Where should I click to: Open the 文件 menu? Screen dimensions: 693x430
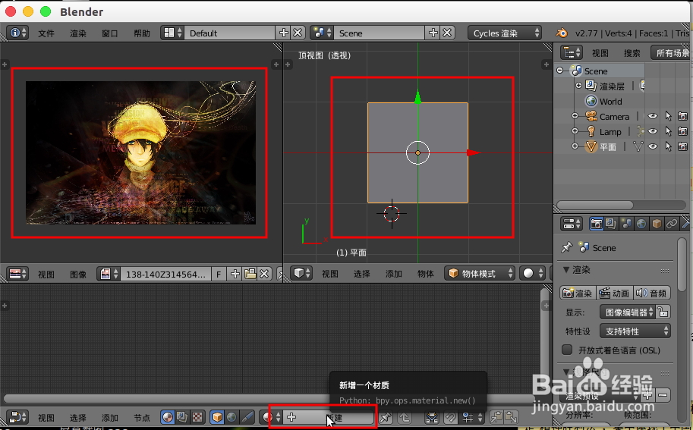(46, 33)
